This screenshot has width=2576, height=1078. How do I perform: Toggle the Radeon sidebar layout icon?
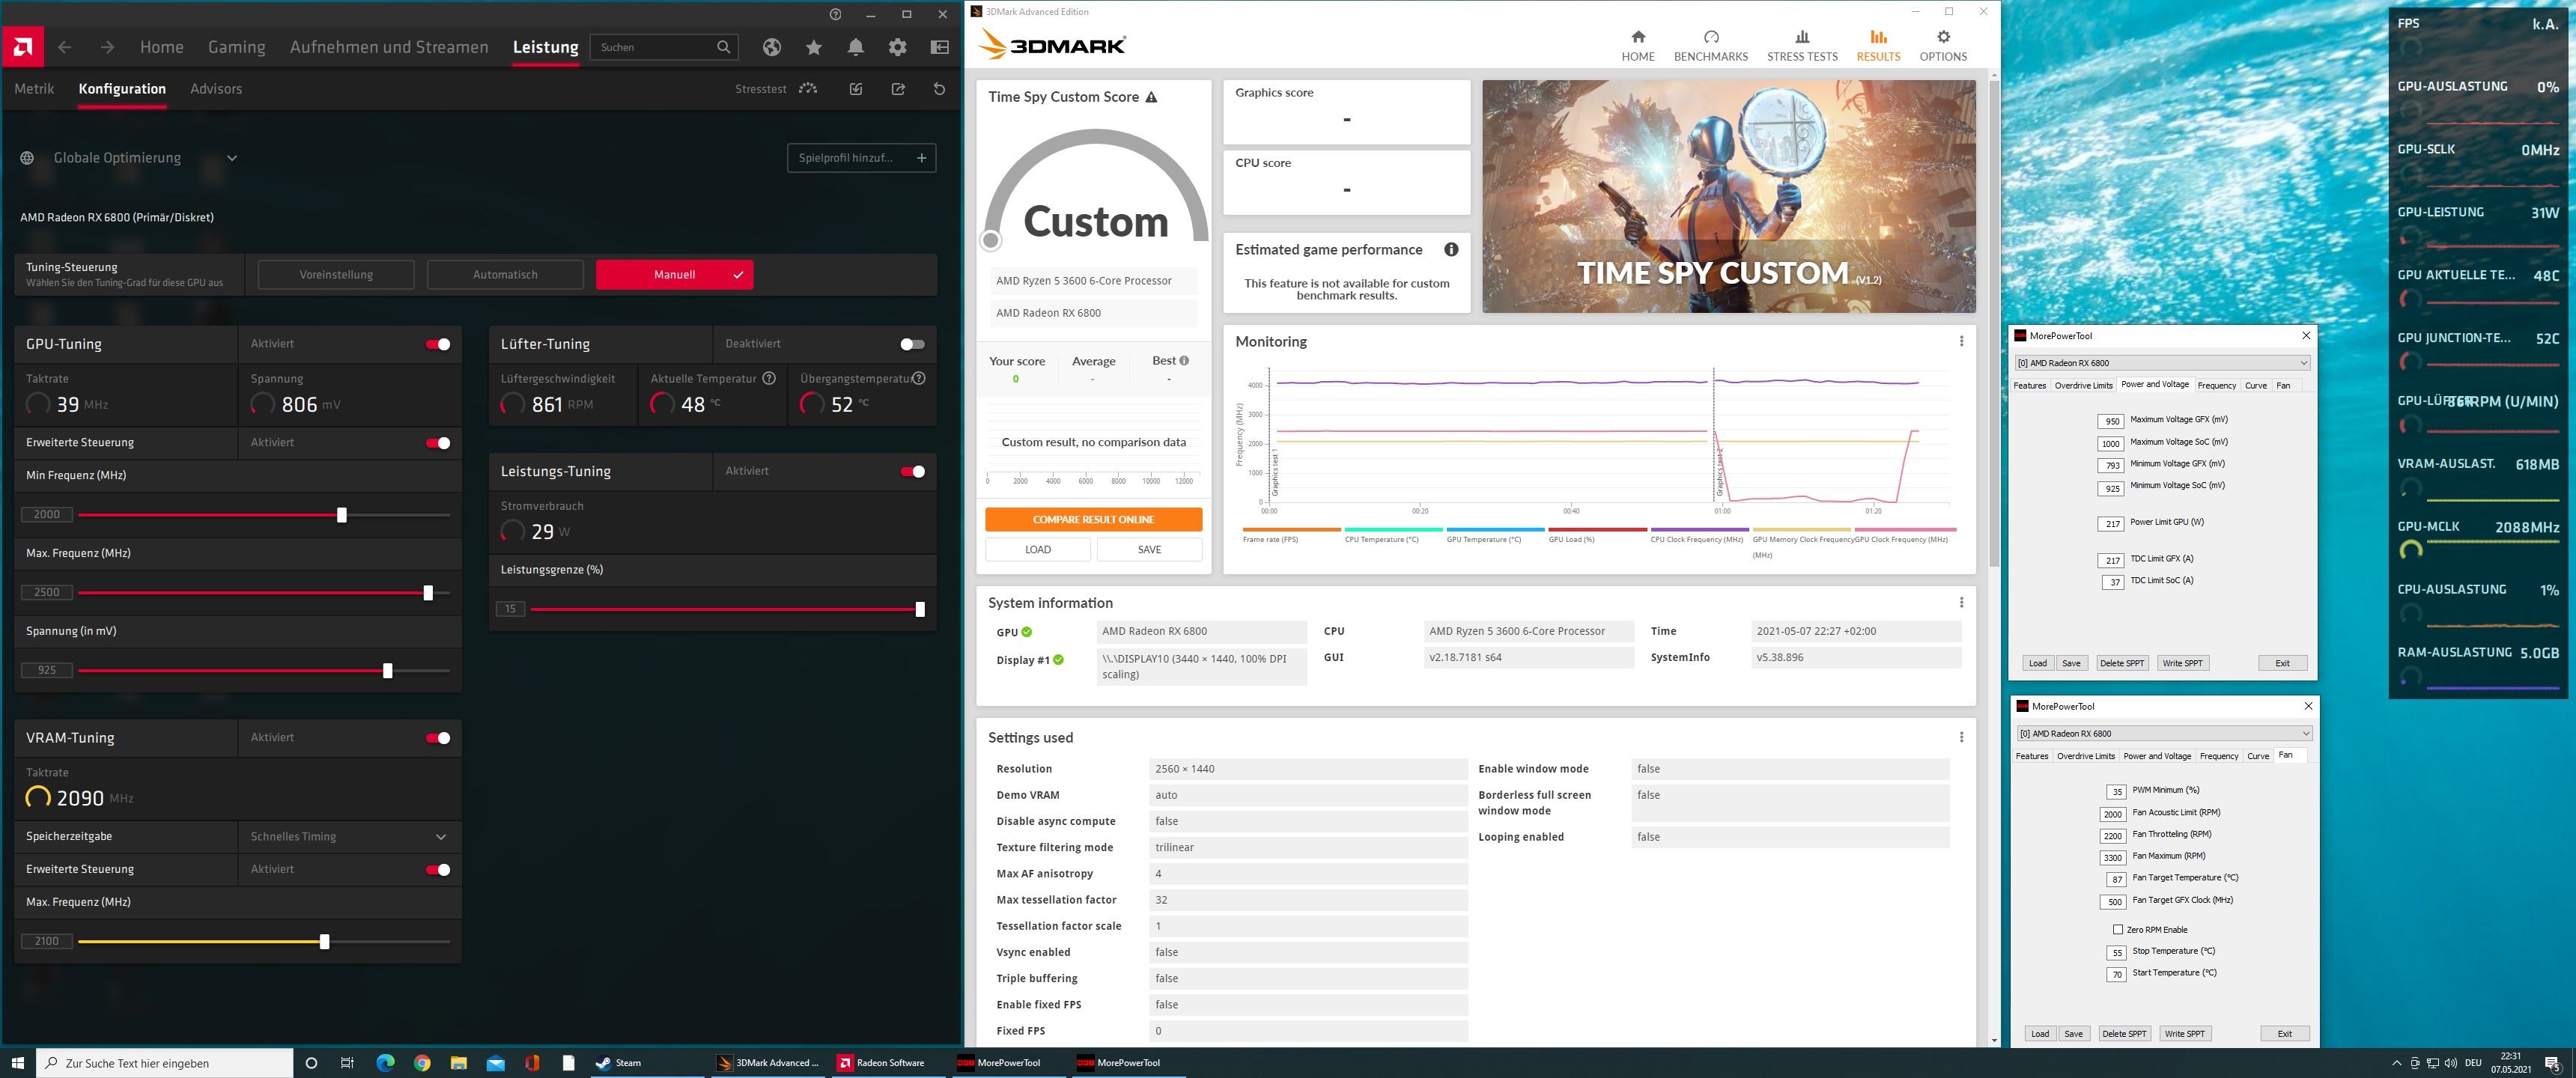(939, 47)
